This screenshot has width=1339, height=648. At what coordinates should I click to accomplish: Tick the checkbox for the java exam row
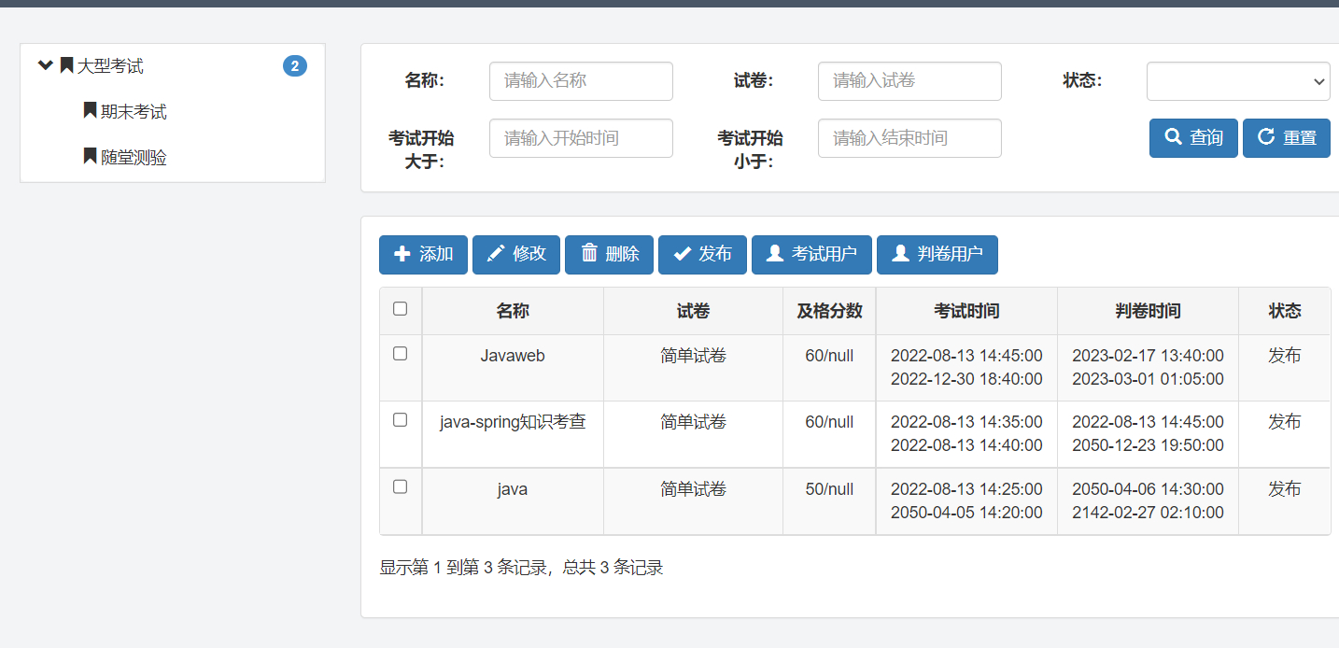point(401,486)
